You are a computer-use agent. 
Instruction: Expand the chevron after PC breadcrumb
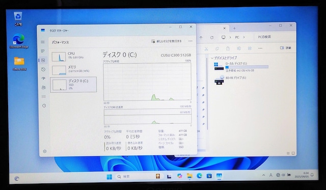pos(244,37)
